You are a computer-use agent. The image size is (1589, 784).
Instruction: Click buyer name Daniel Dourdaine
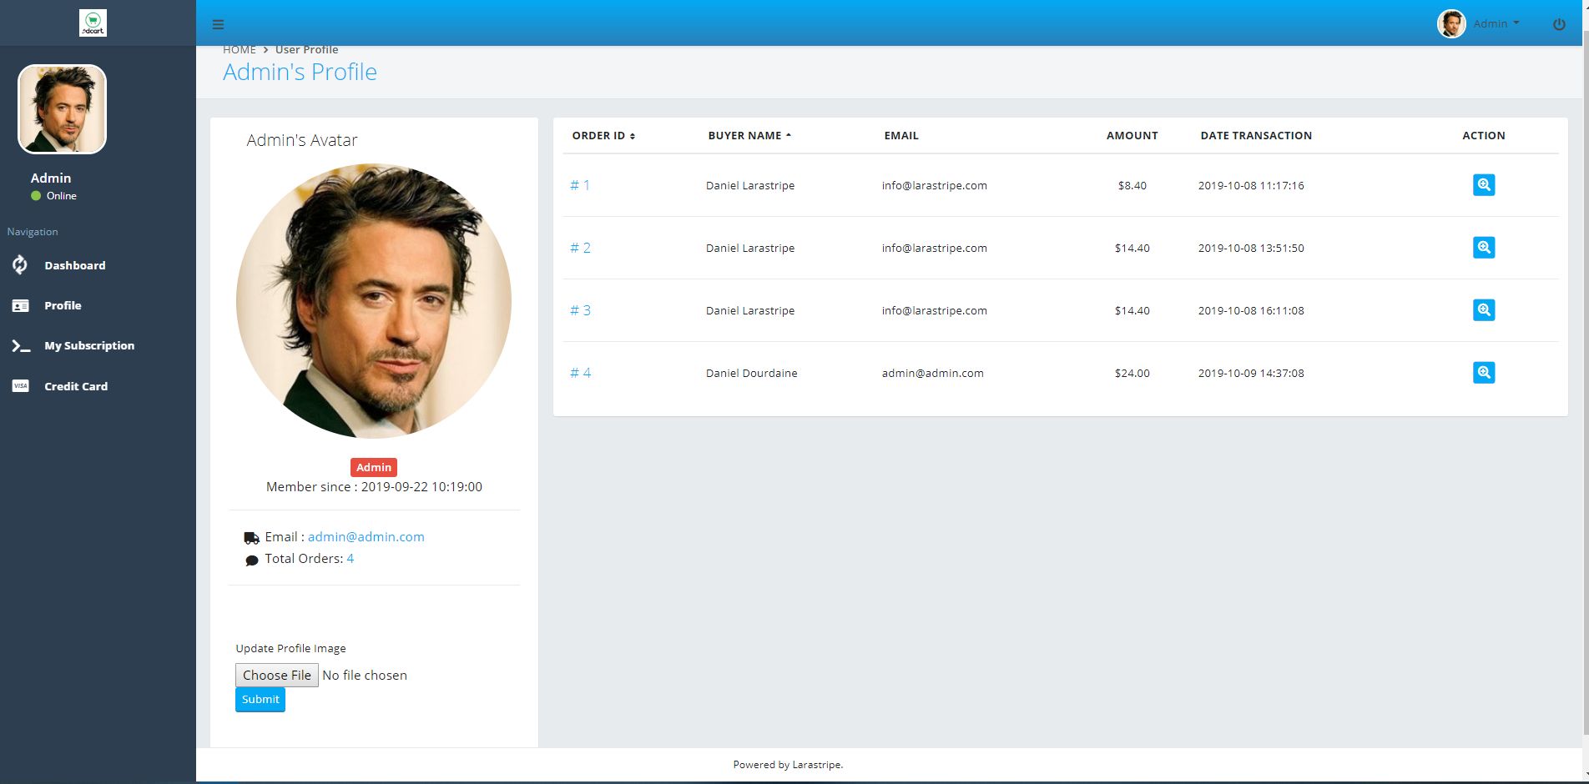tap(752, 373)
